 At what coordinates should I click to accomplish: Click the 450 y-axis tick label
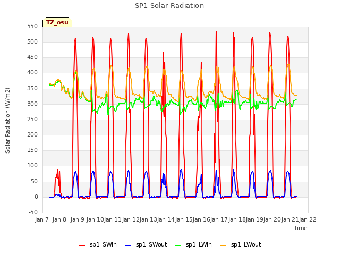coord(32,57)
